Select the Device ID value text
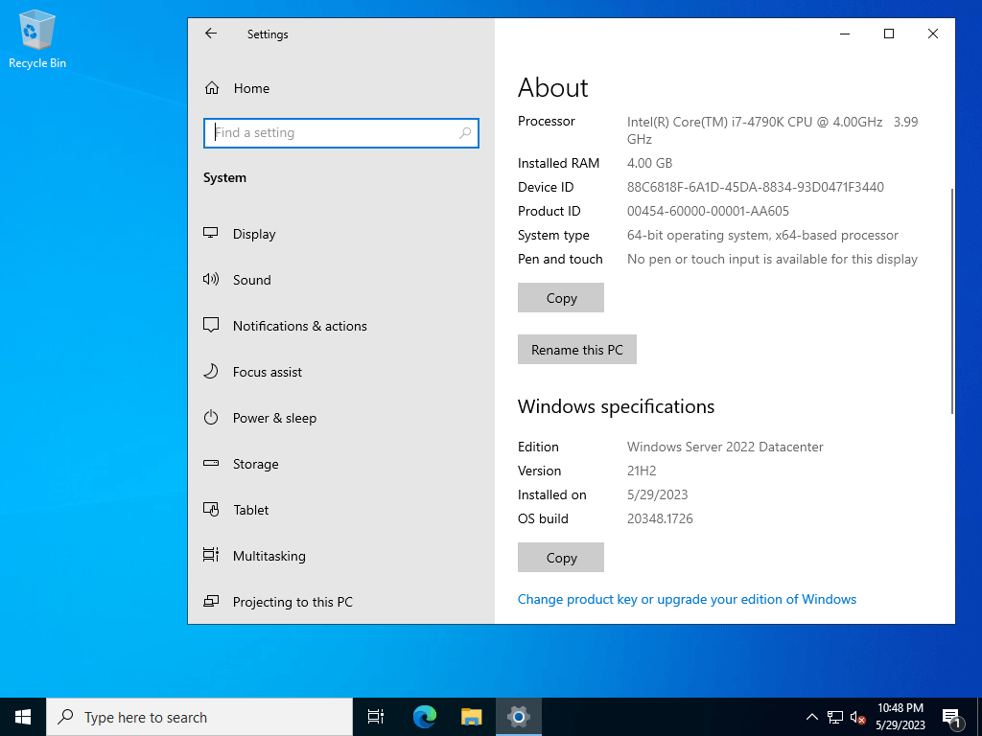This screenshot has width=982, height=736. tap(756, 187)
